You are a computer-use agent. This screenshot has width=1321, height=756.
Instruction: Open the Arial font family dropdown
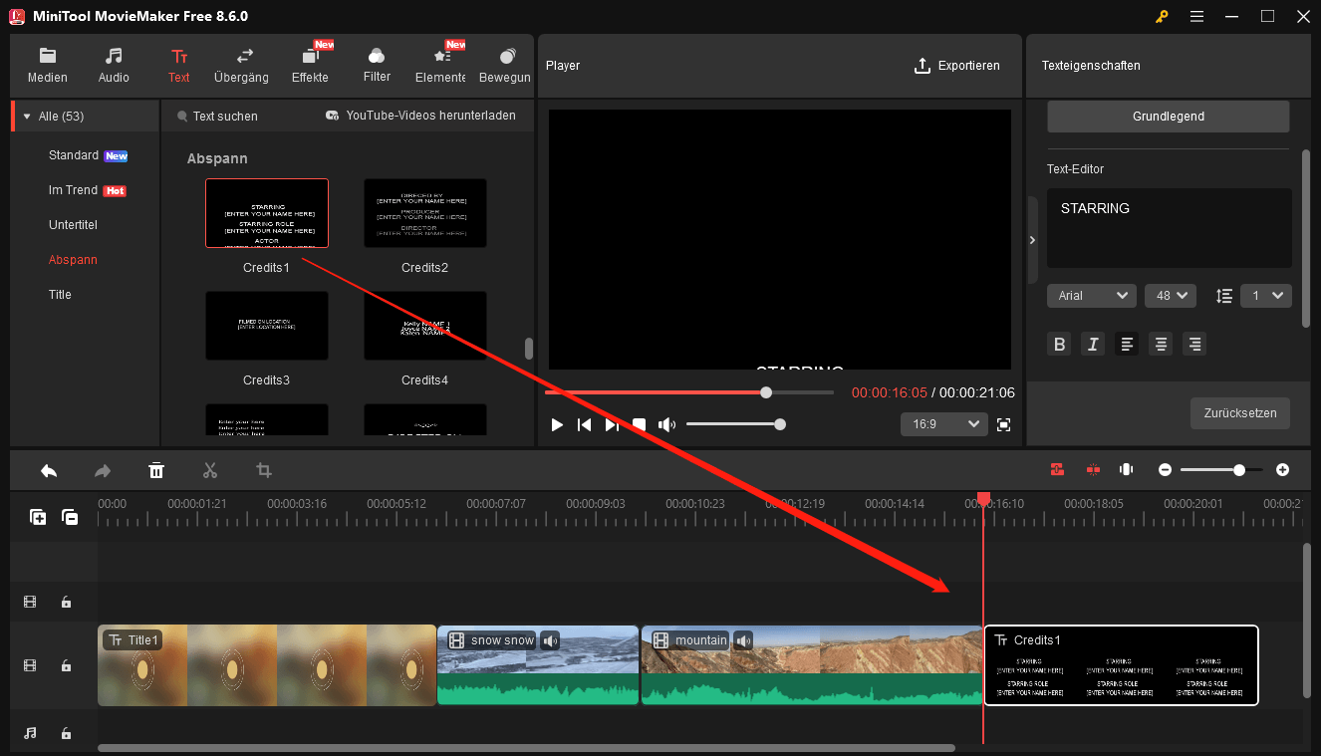pyautogui.click(x=1091, y=295)
